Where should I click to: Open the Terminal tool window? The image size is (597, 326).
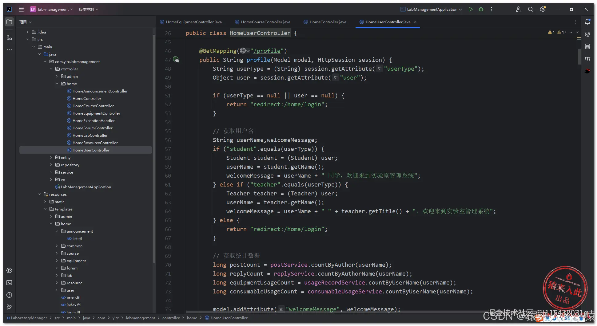click(x=9, y=283)
